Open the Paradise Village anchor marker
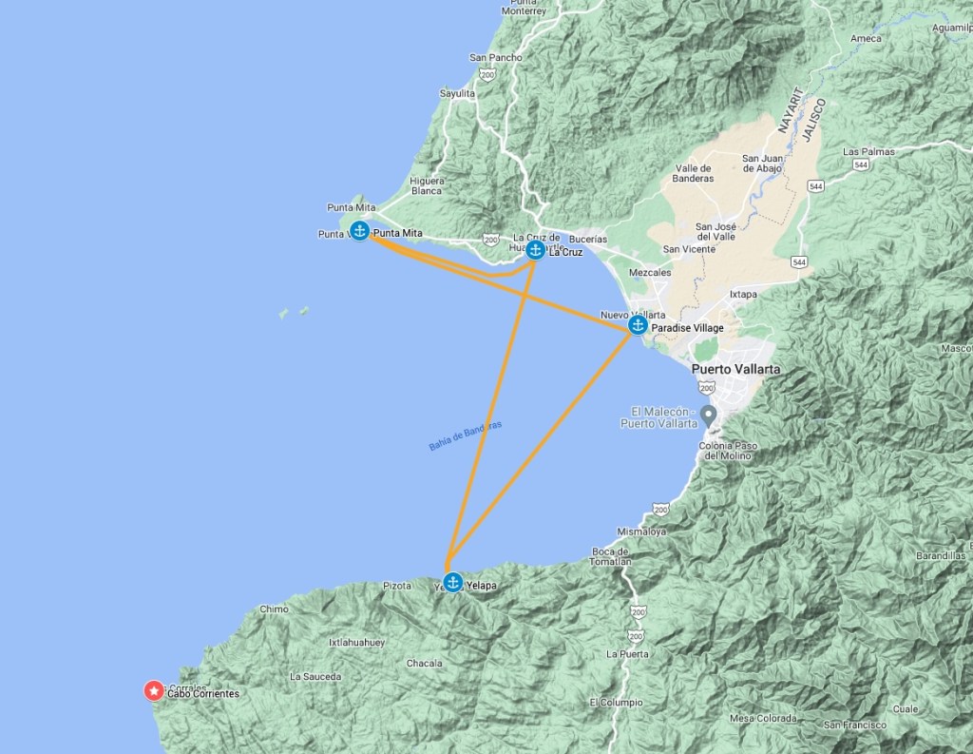The width and height of the screenshot is (973, 754). click(x=638, y=325)
